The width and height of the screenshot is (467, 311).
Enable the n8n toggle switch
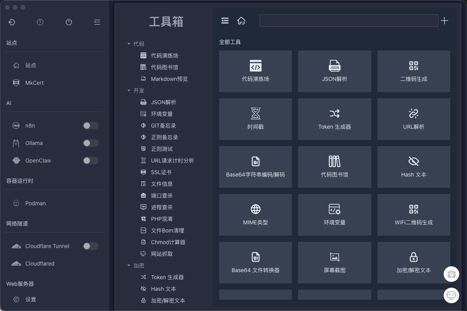pyautogui.click(x=90, y=126)
